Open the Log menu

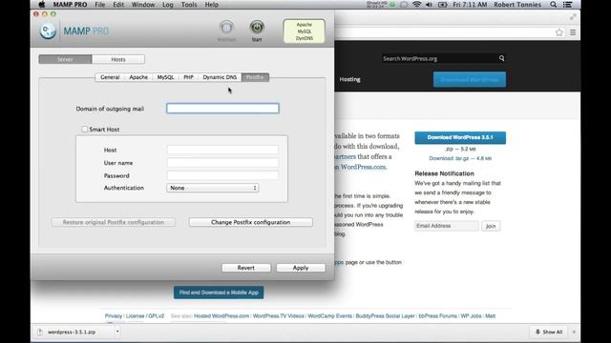click(168, 5)
